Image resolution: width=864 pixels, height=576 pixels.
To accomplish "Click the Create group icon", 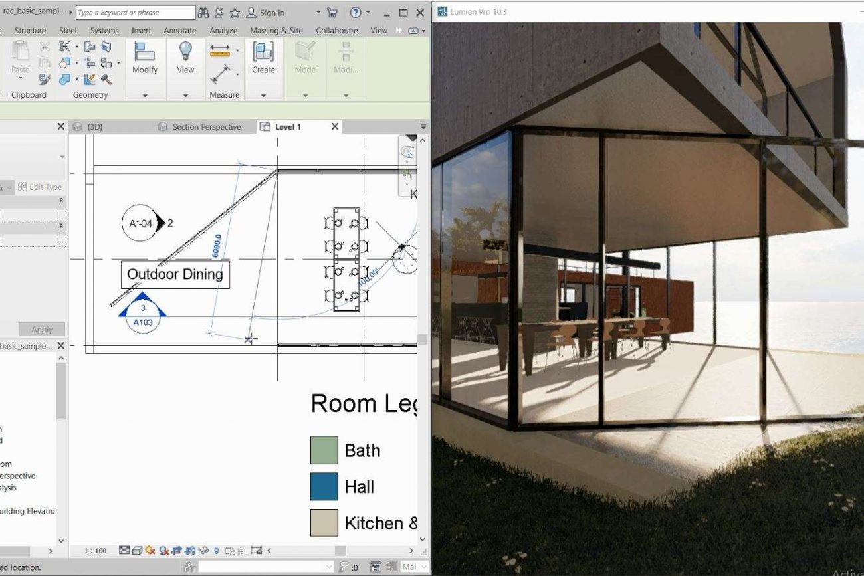I will (x=263, y=52).
